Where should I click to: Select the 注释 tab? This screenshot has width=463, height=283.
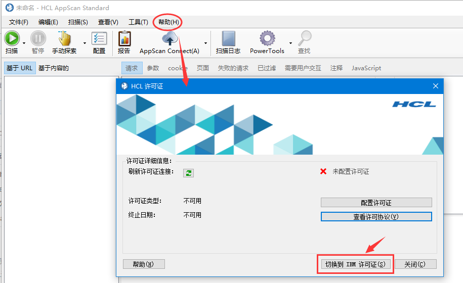tap(336, 68)
